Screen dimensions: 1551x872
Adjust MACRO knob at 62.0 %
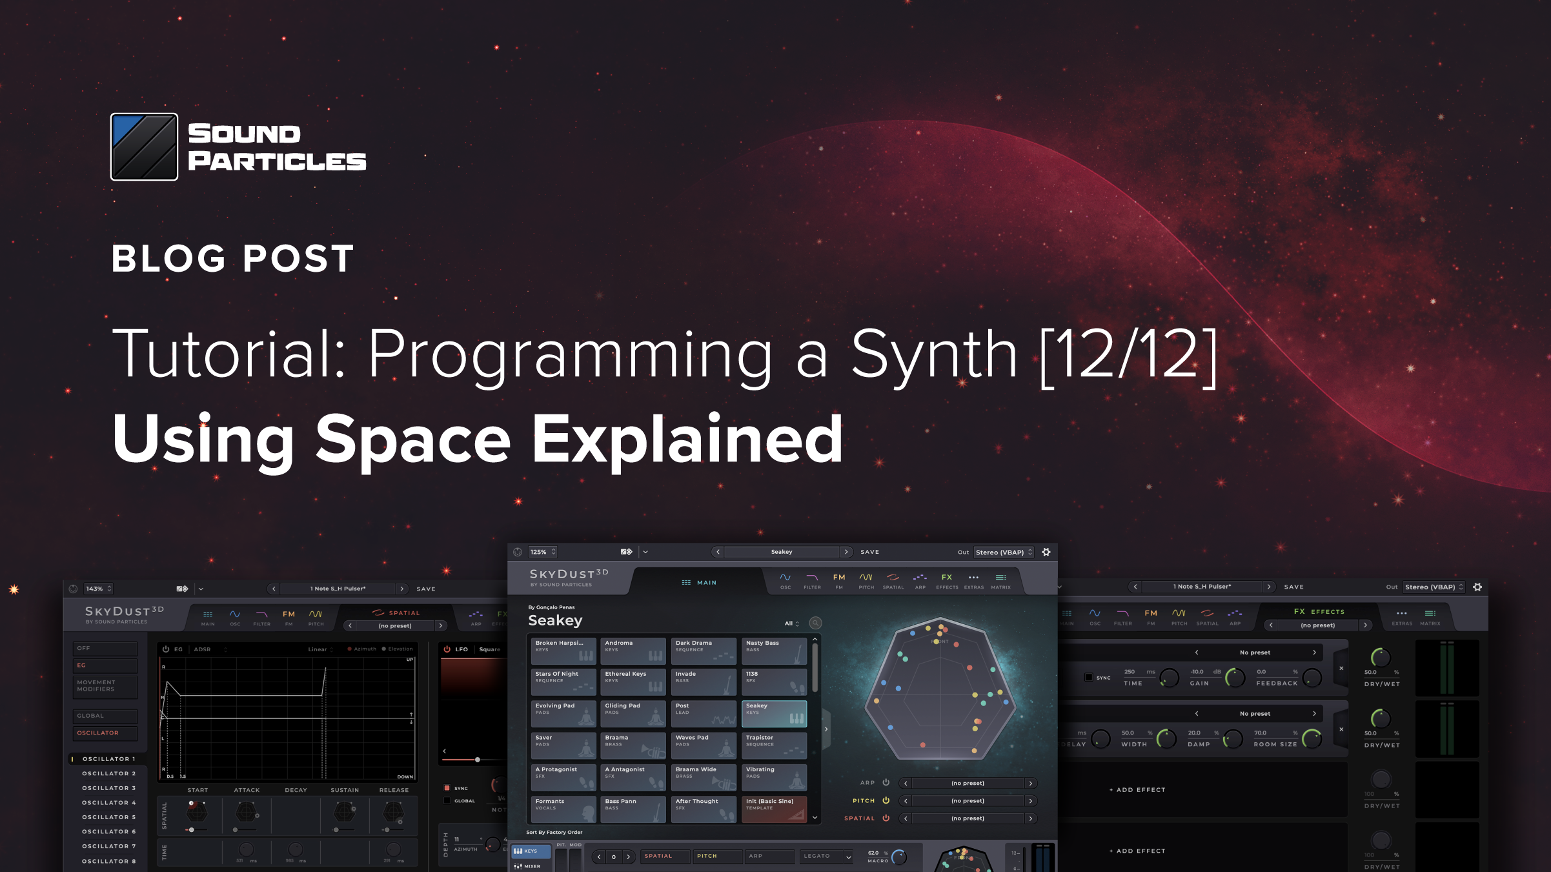tap(899, 857)
